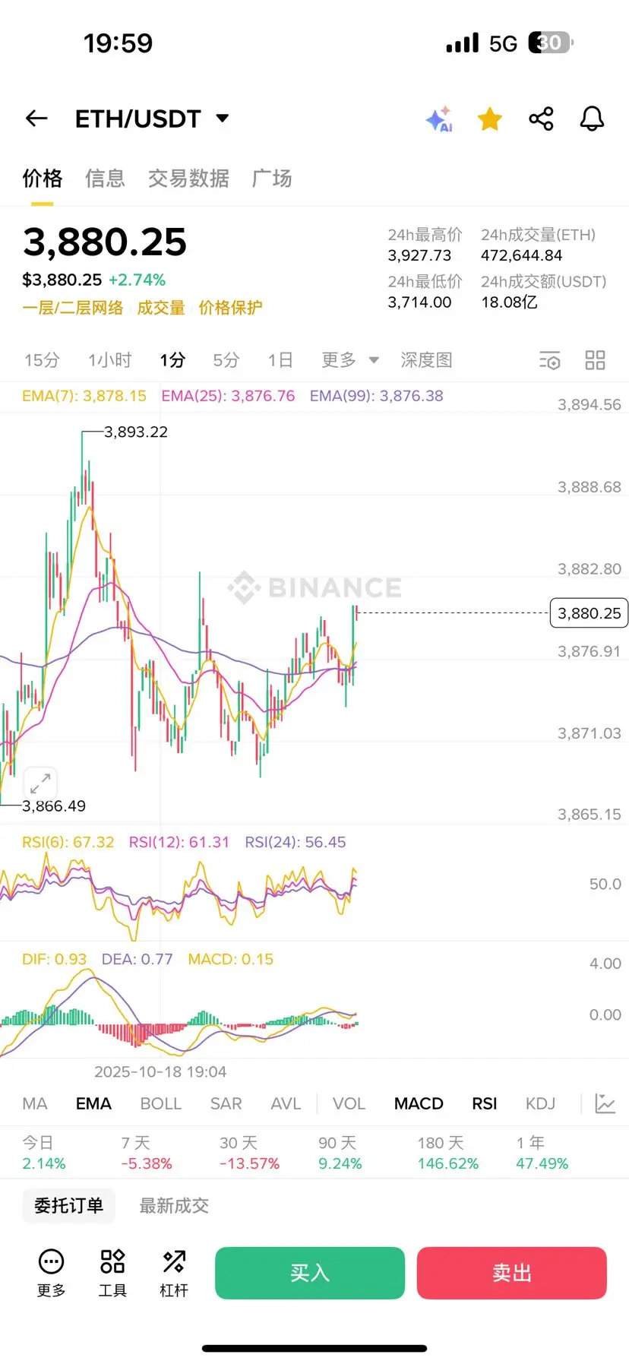629x1364 pixels.
Task: Tap the EMA(99) value label
Action: point(376,396)
